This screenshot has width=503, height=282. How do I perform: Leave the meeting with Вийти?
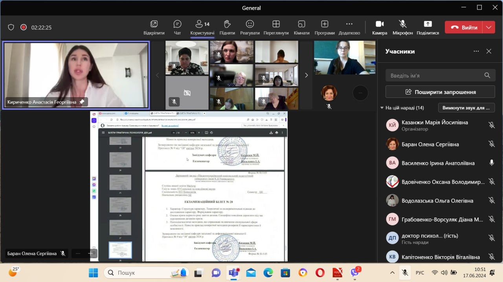464,27
